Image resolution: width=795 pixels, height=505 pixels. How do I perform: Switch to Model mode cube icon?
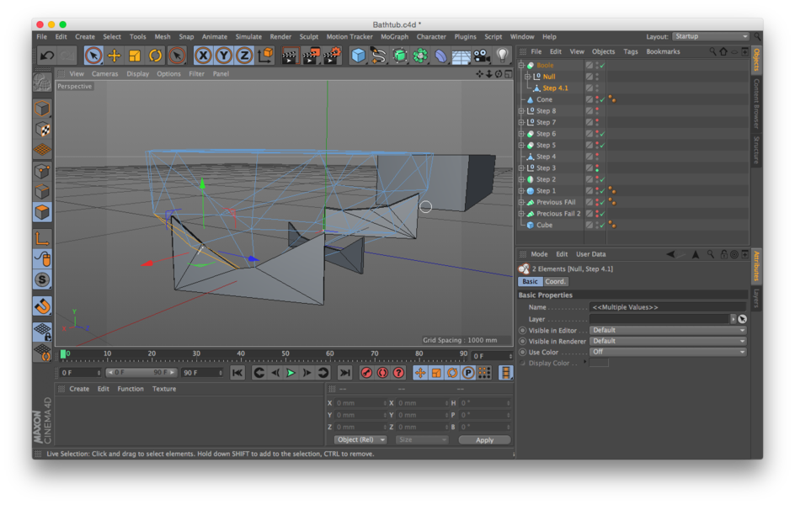tap(43, 108)
